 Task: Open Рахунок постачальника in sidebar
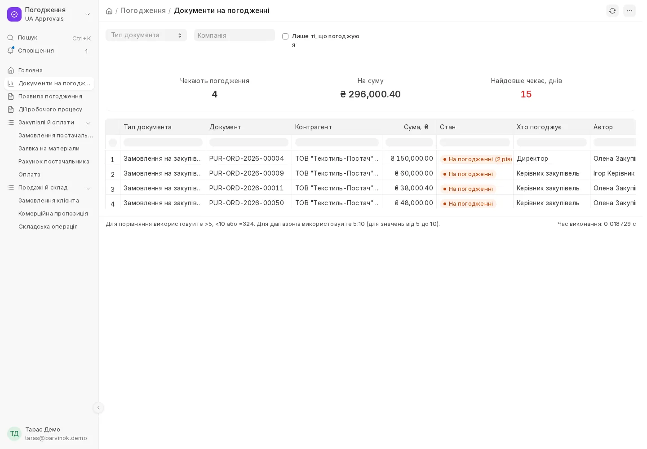pyautogui.click(x=54, y=162)
